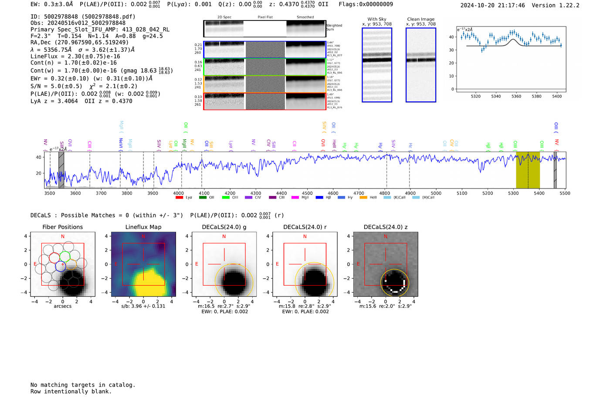
Task: Click the orange-bordered 2D spectrum row
Action: pyautogui.click(x=264, y=84)
